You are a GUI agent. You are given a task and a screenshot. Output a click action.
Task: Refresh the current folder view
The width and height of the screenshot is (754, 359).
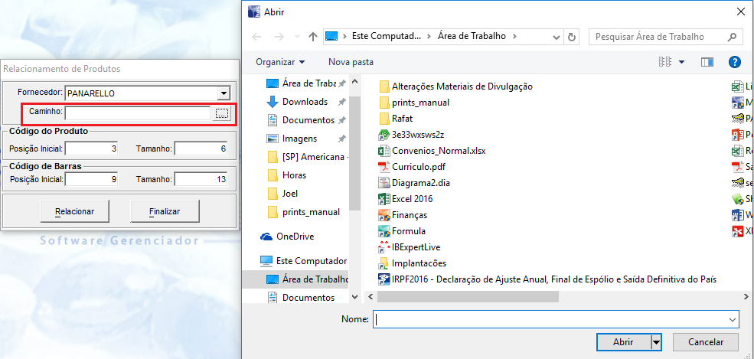pyautogui.click(x=572, y=36)
